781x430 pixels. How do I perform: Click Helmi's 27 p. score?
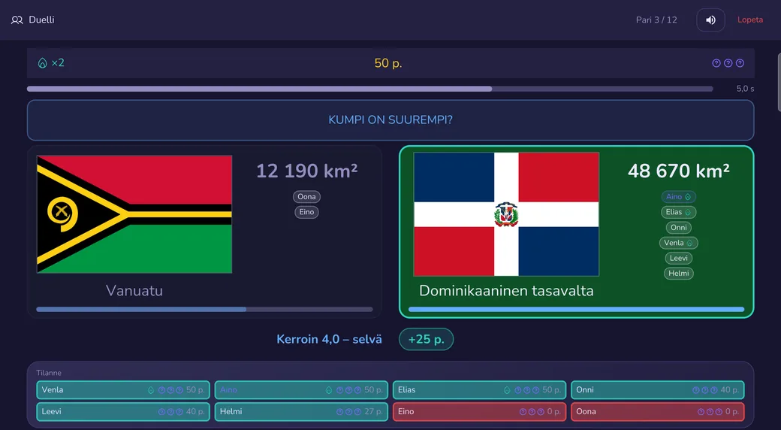(x=373, y=412)
